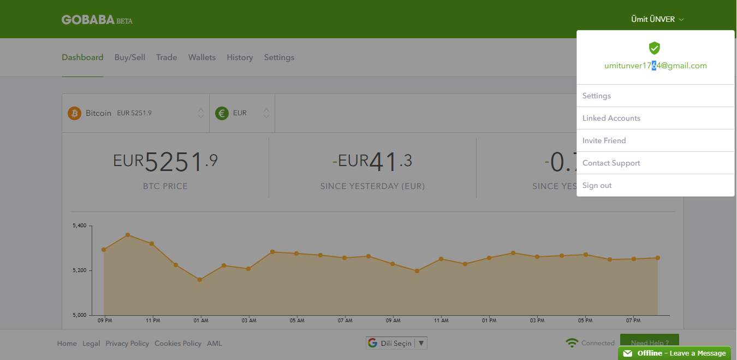Click the BTC PRICE label

[165, 186]
